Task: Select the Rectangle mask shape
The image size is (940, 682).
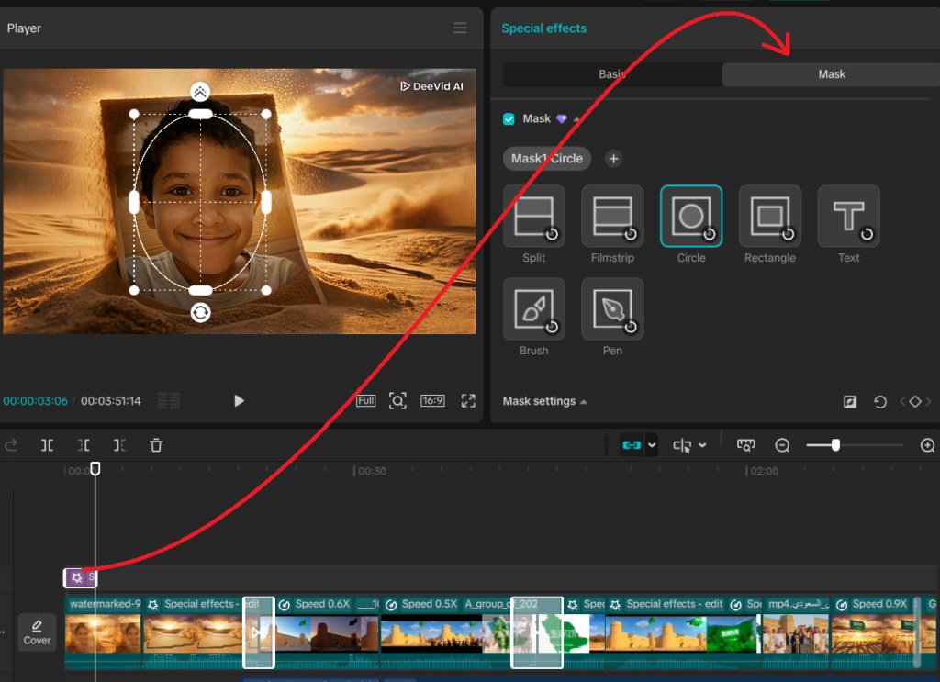Action: coord(769,217)
